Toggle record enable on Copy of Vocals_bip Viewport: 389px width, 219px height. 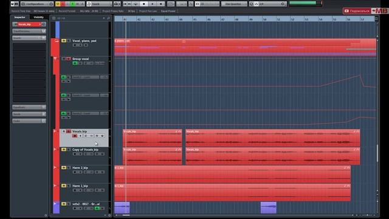[x=75, y=154]
